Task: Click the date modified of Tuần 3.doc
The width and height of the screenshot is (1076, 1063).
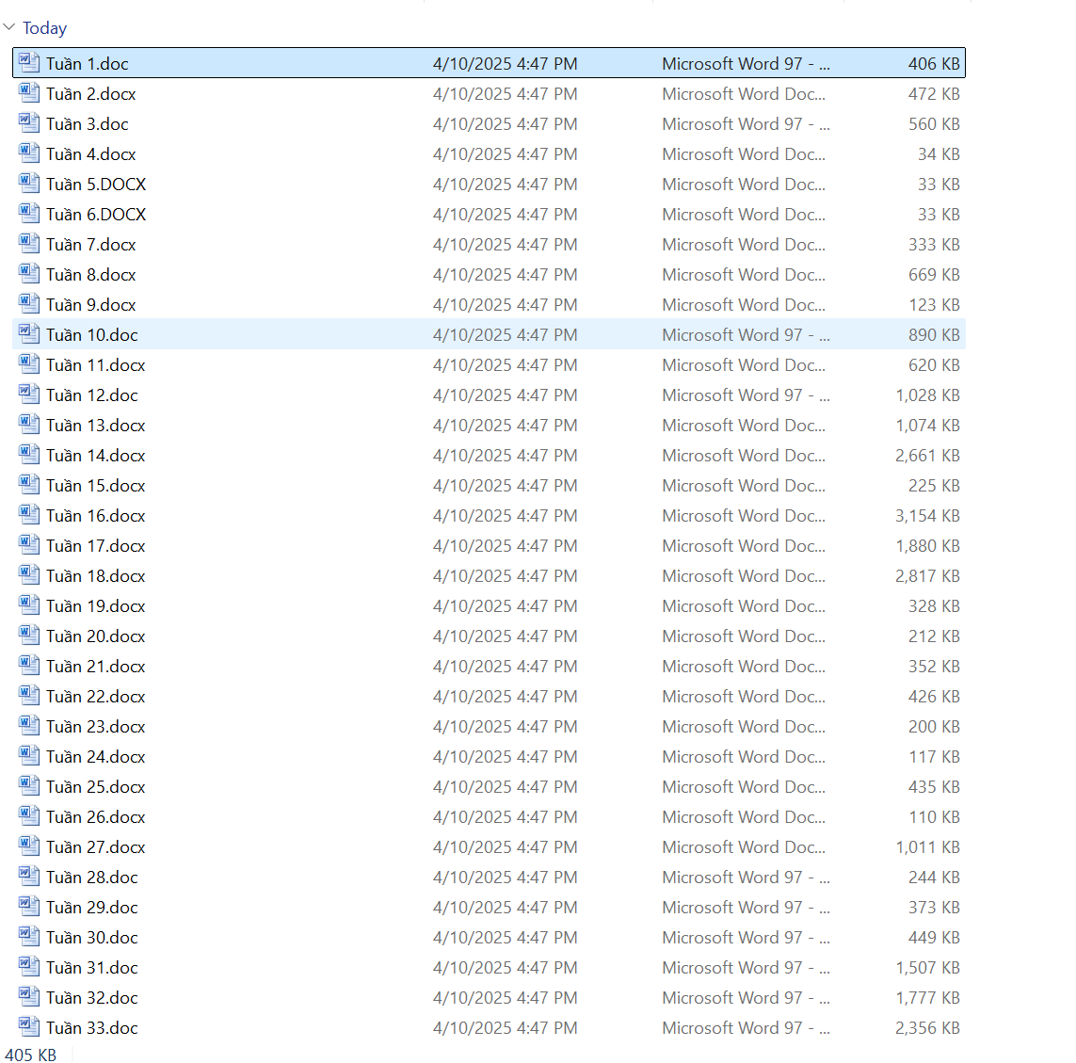Action: click(x=505, y=124)
